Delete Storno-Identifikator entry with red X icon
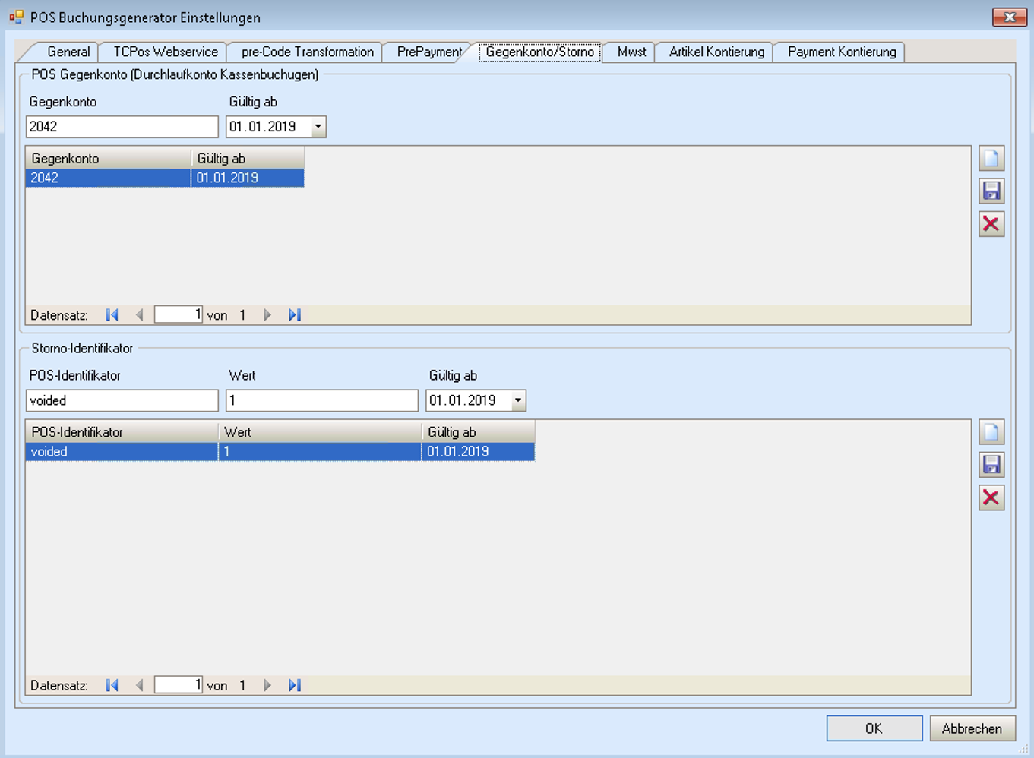Image resolution: width=1034 pixels, height=758 pixels. coord(991,497)
